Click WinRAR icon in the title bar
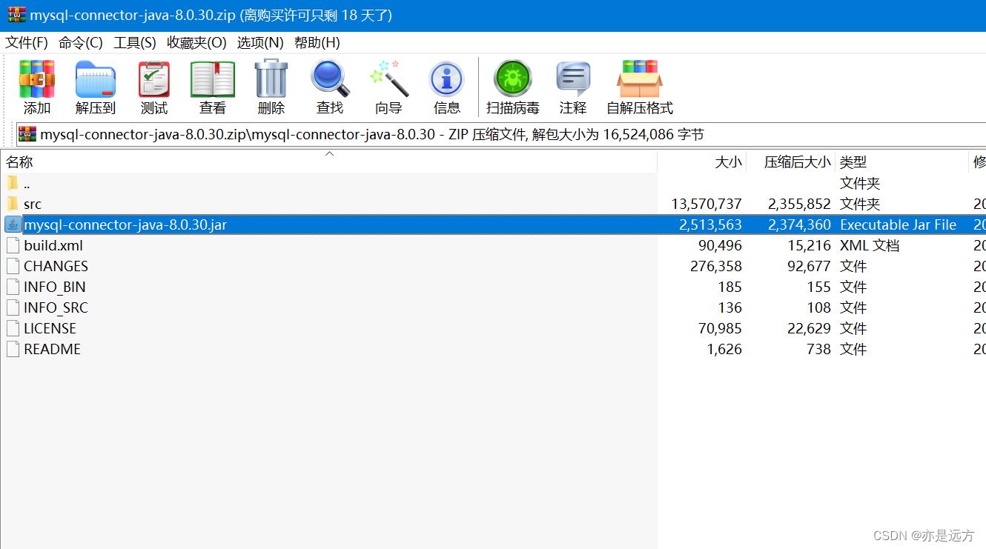This screenshot has height=549, width=986. [x=17, y=15]
